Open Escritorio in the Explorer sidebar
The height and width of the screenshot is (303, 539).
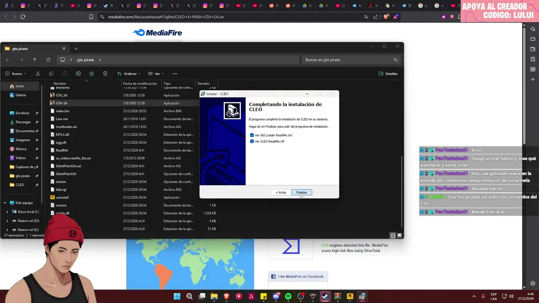point(23,113)
